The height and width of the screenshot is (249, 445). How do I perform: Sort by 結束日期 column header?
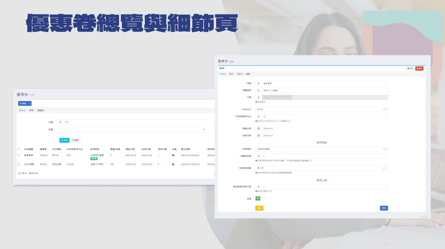click(146, 149)
